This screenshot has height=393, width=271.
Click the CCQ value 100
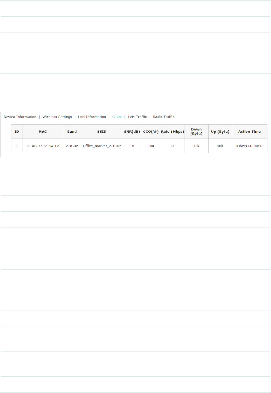pyautogui.click(x=151, y=146)
